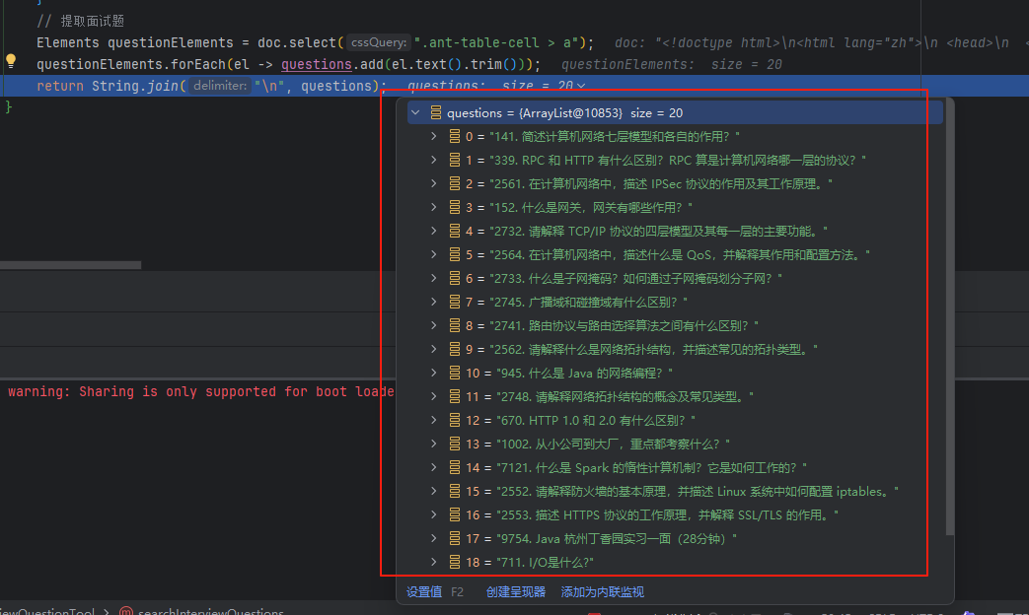
Task: Click the object icon of entry 9
Action: (454, 349)
